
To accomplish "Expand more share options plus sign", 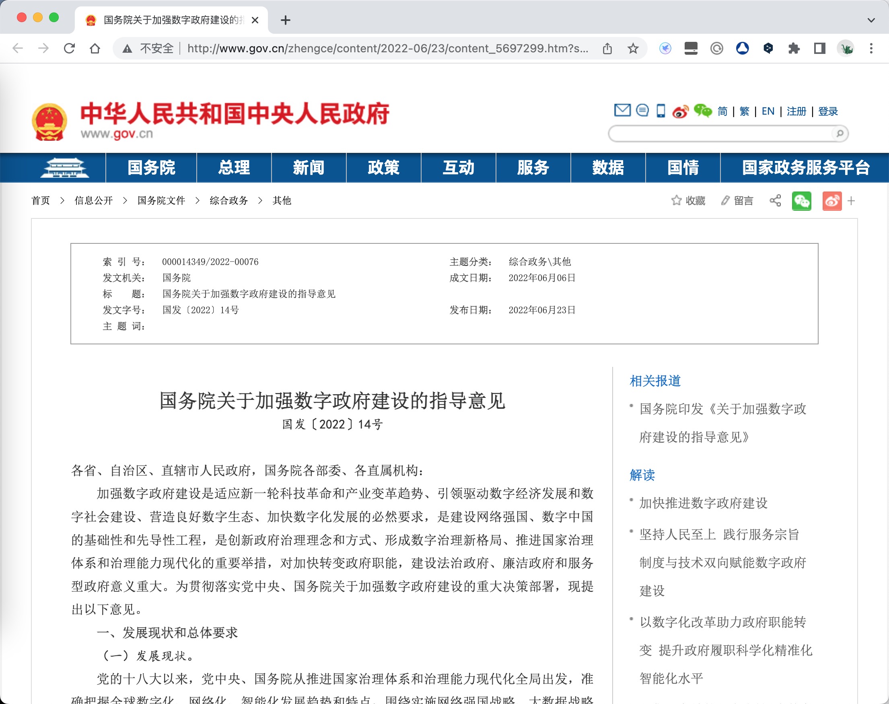I will coord(851,201).
